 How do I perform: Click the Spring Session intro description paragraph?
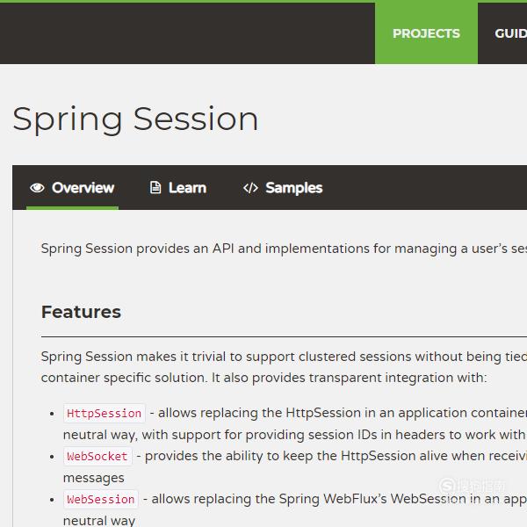tap(284, 249)
